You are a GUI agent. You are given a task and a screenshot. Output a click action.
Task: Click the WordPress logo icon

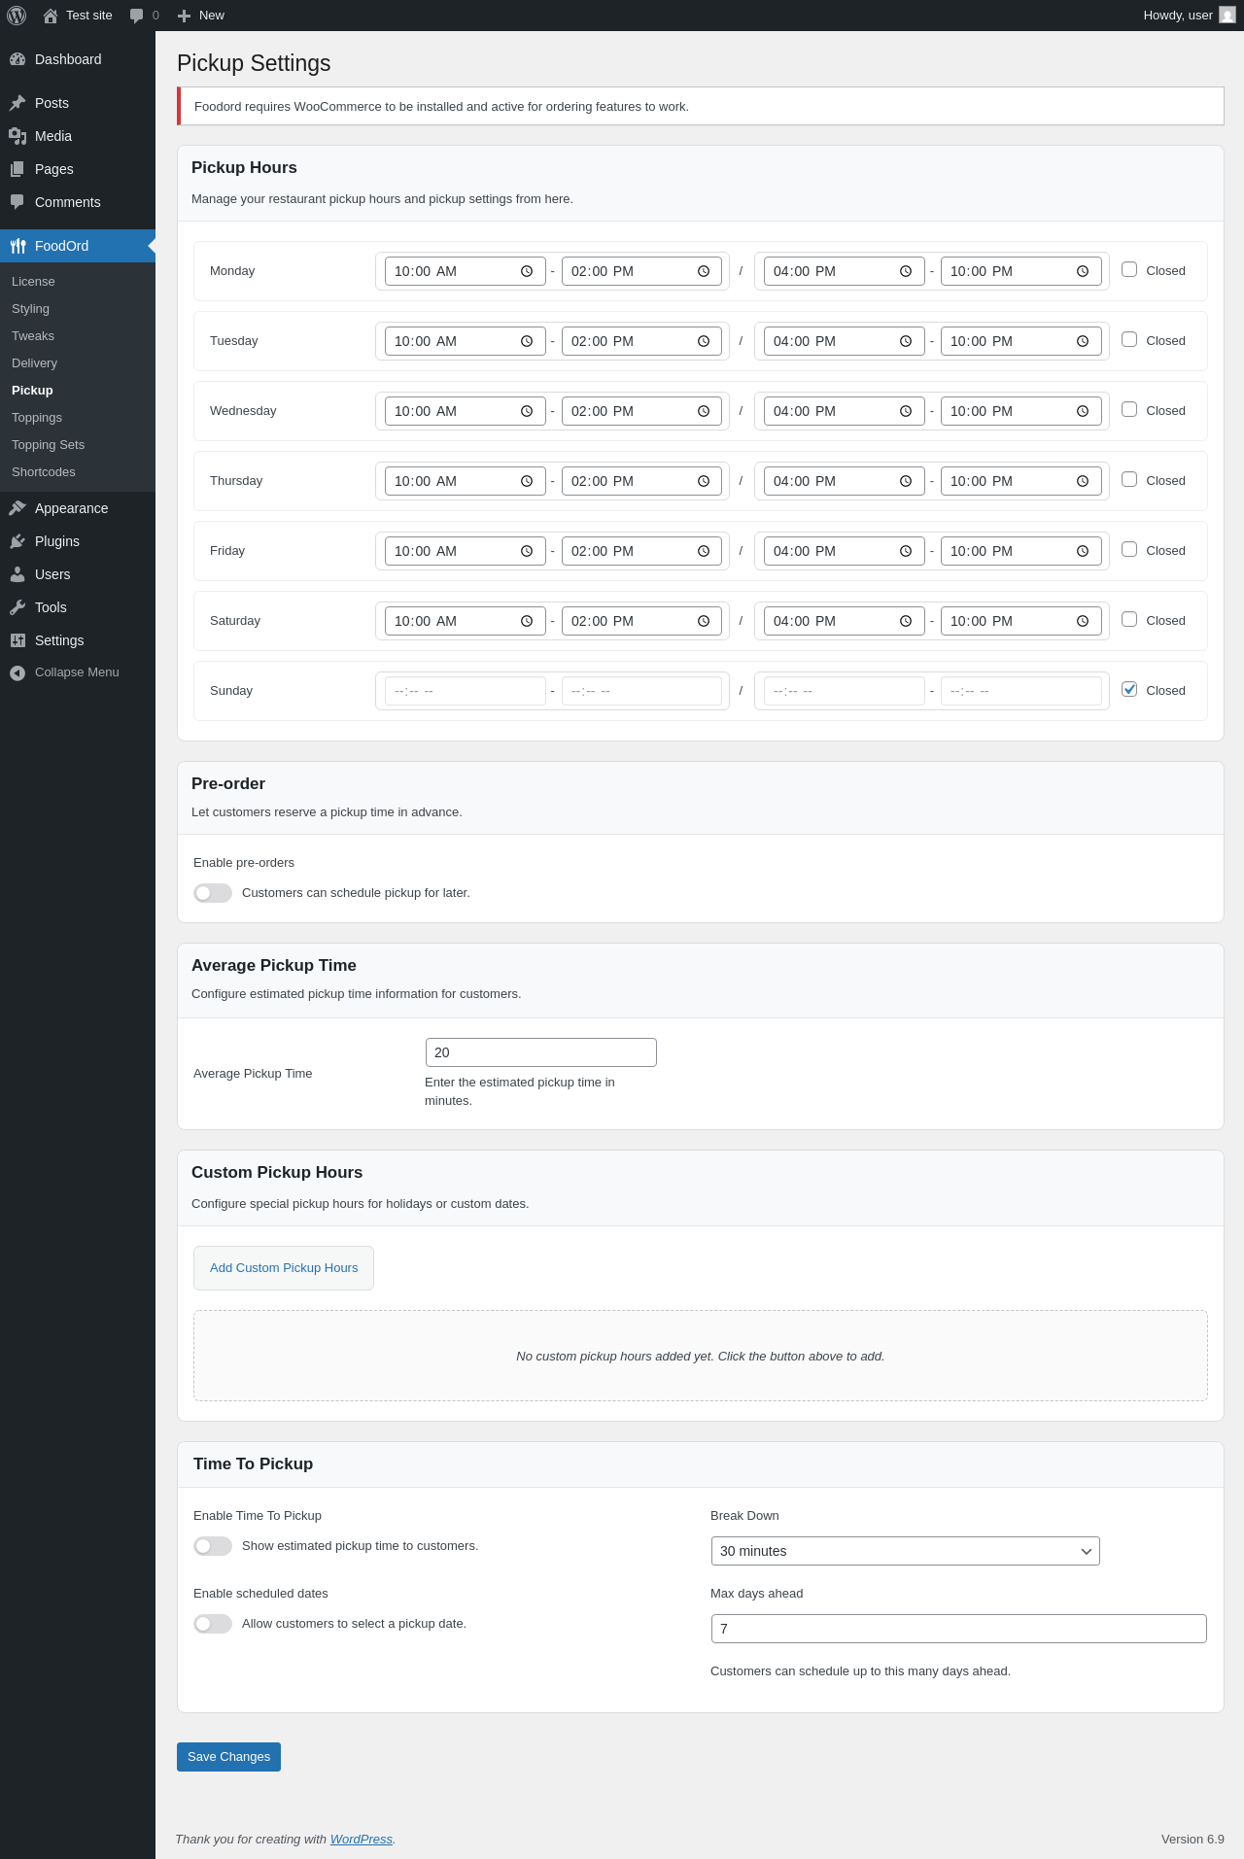pyautogui.click(x=17, y=16)
